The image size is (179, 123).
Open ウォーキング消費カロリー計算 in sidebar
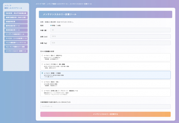coord(16,47)
